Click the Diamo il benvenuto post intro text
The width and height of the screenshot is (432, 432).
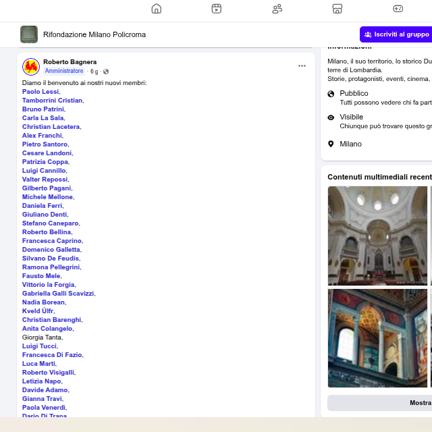click(x=84, y=83)
